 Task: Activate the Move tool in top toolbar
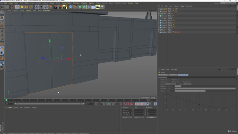point(17,7)
